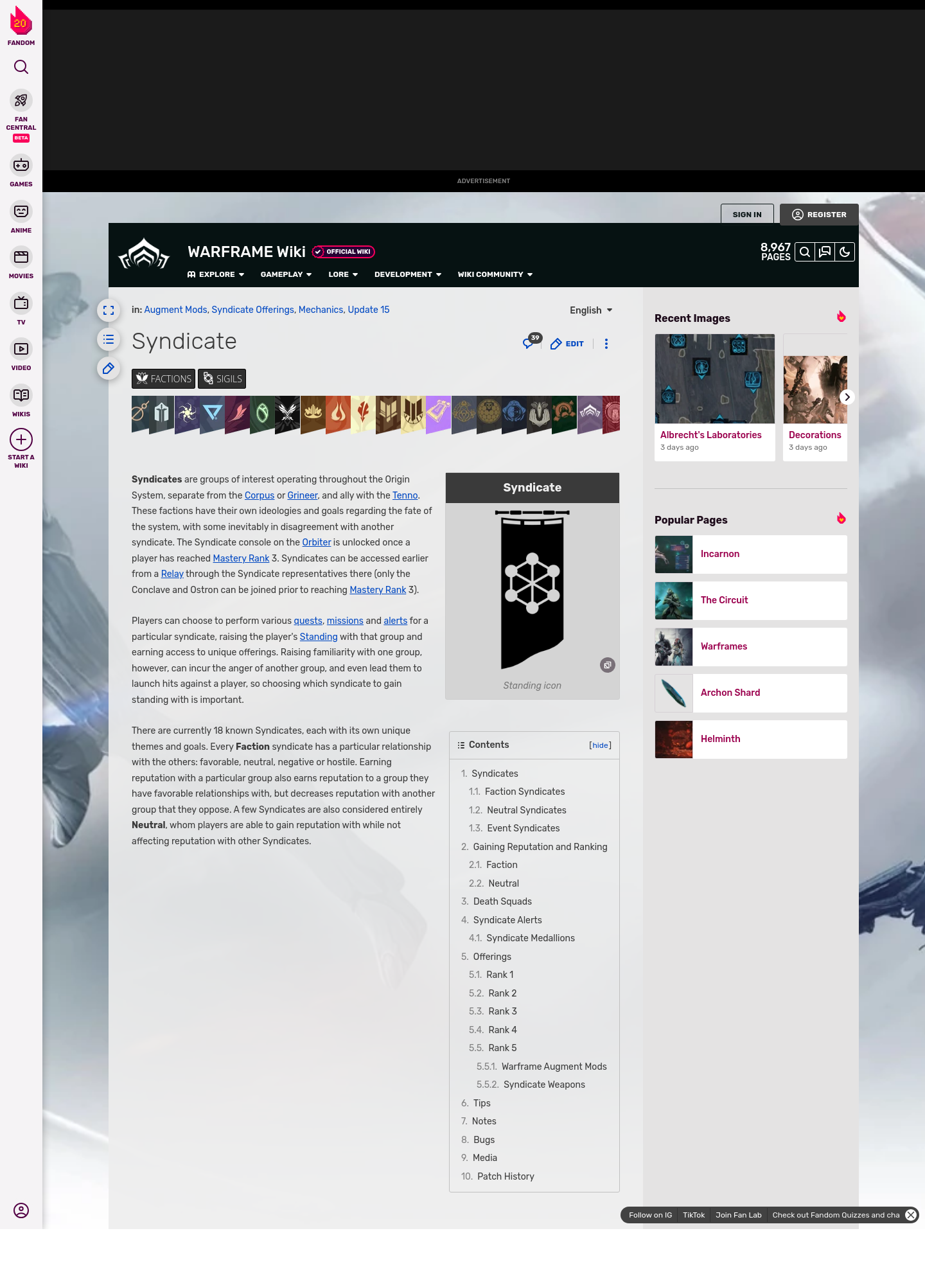
Task: Click the floating pencil edit icon
Action: click(x=109, y=368)
